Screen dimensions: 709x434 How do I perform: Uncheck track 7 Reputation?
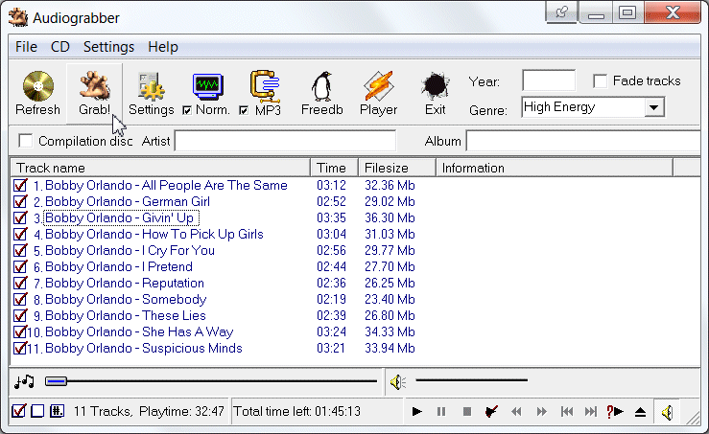tap(20, 283)
